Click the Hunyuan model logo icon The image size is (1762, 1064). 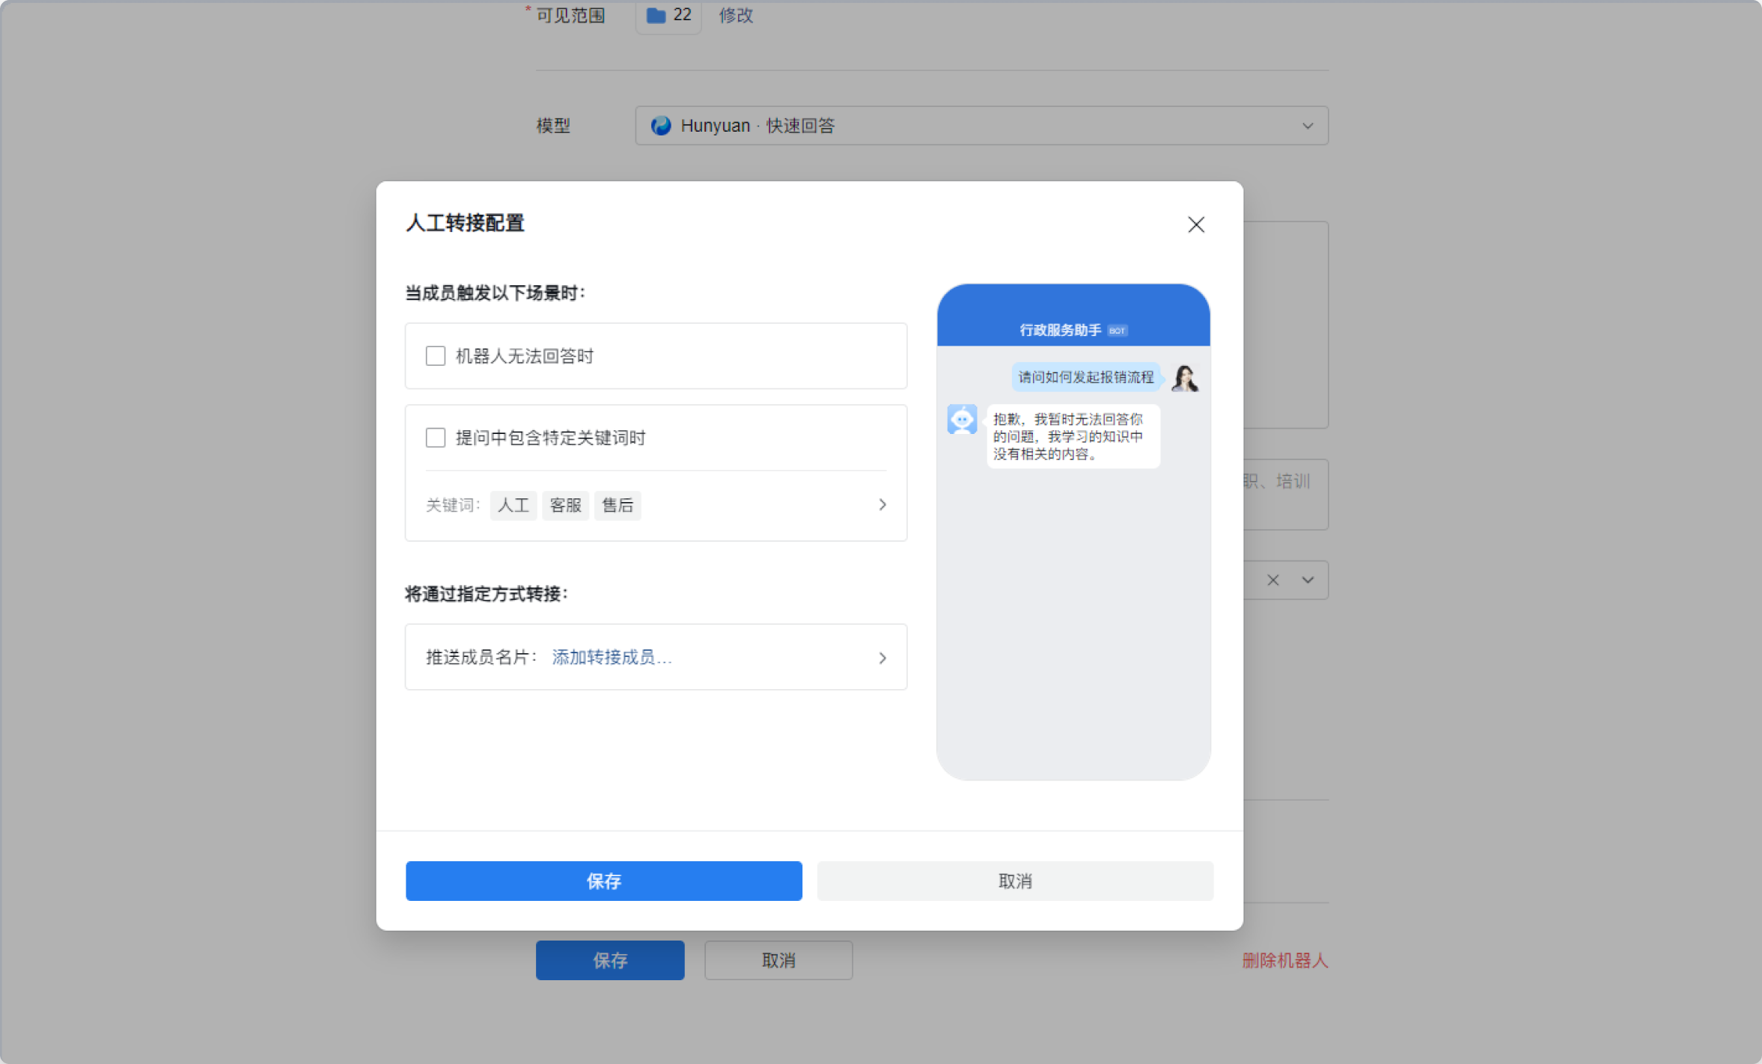[x=661, y=126]
